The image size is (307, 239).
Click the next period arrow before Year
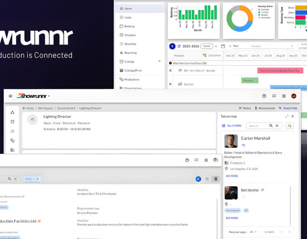[230, 46]
